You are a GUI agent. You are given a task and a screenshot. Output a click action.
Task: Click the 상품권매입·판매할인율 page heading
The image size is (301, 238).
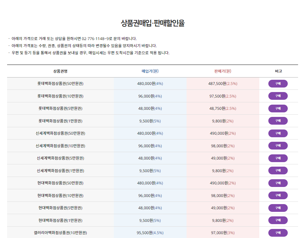point(153,23)
